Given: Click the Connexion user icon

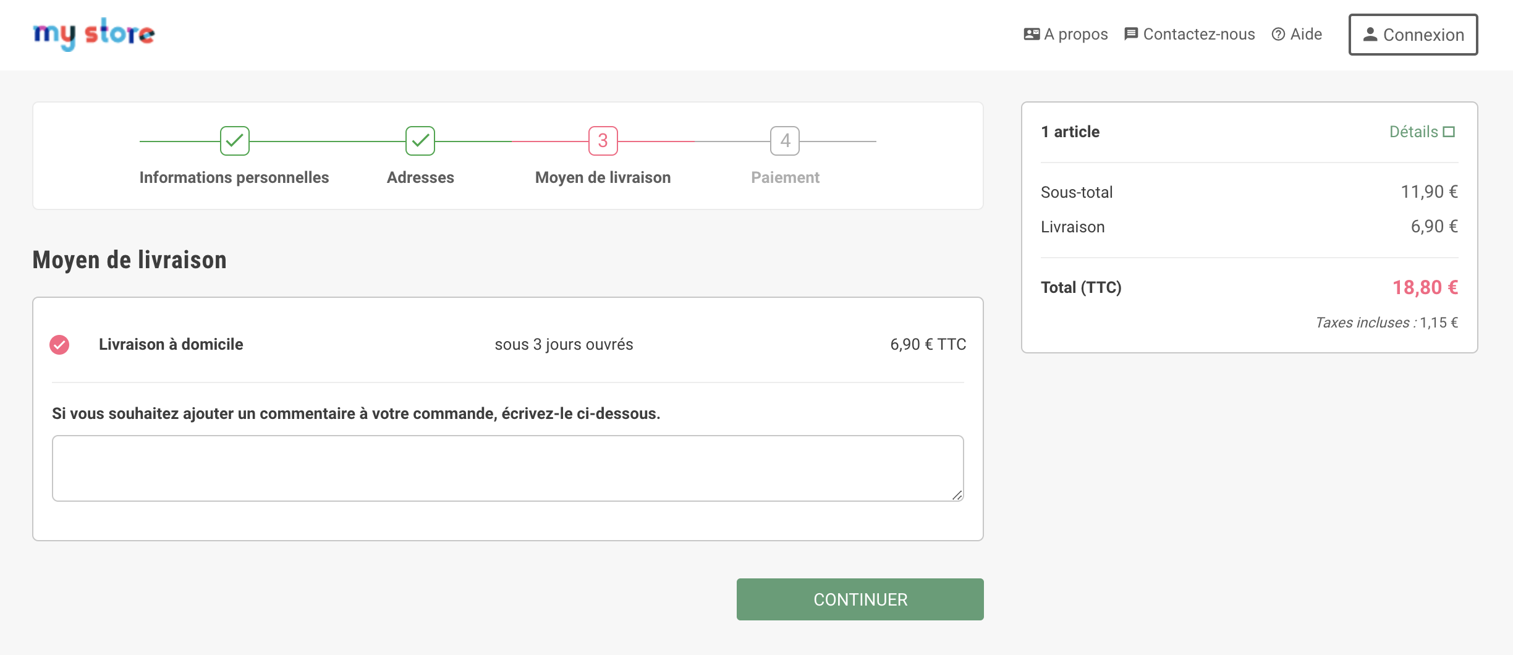Looking at the screenshot, I should (1370, 35).
